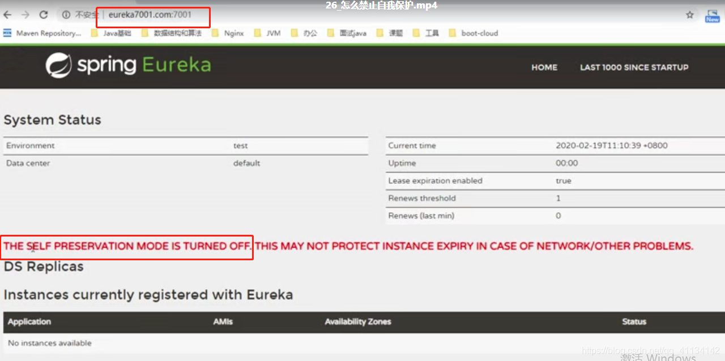Open the Nginx bookmark folder
This screenshot has height=361, width=725.
(228, 33)
